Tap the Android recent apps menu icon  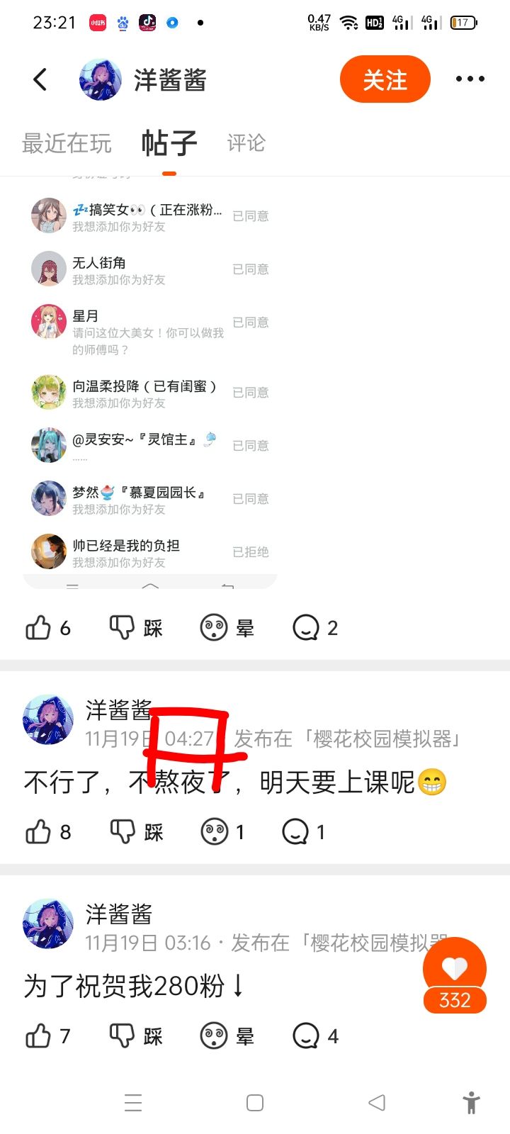(133, 1103)
